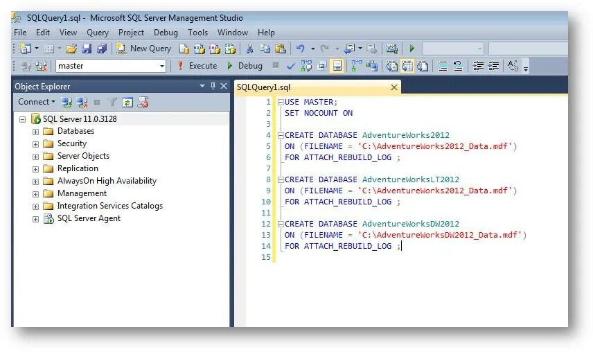Viewport: 593px width, 352px height.
Task: Click the Undo arrow icon
Action: click(301, 49)
